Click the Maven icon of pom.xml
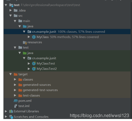132x121 pixels. [16, 101]
